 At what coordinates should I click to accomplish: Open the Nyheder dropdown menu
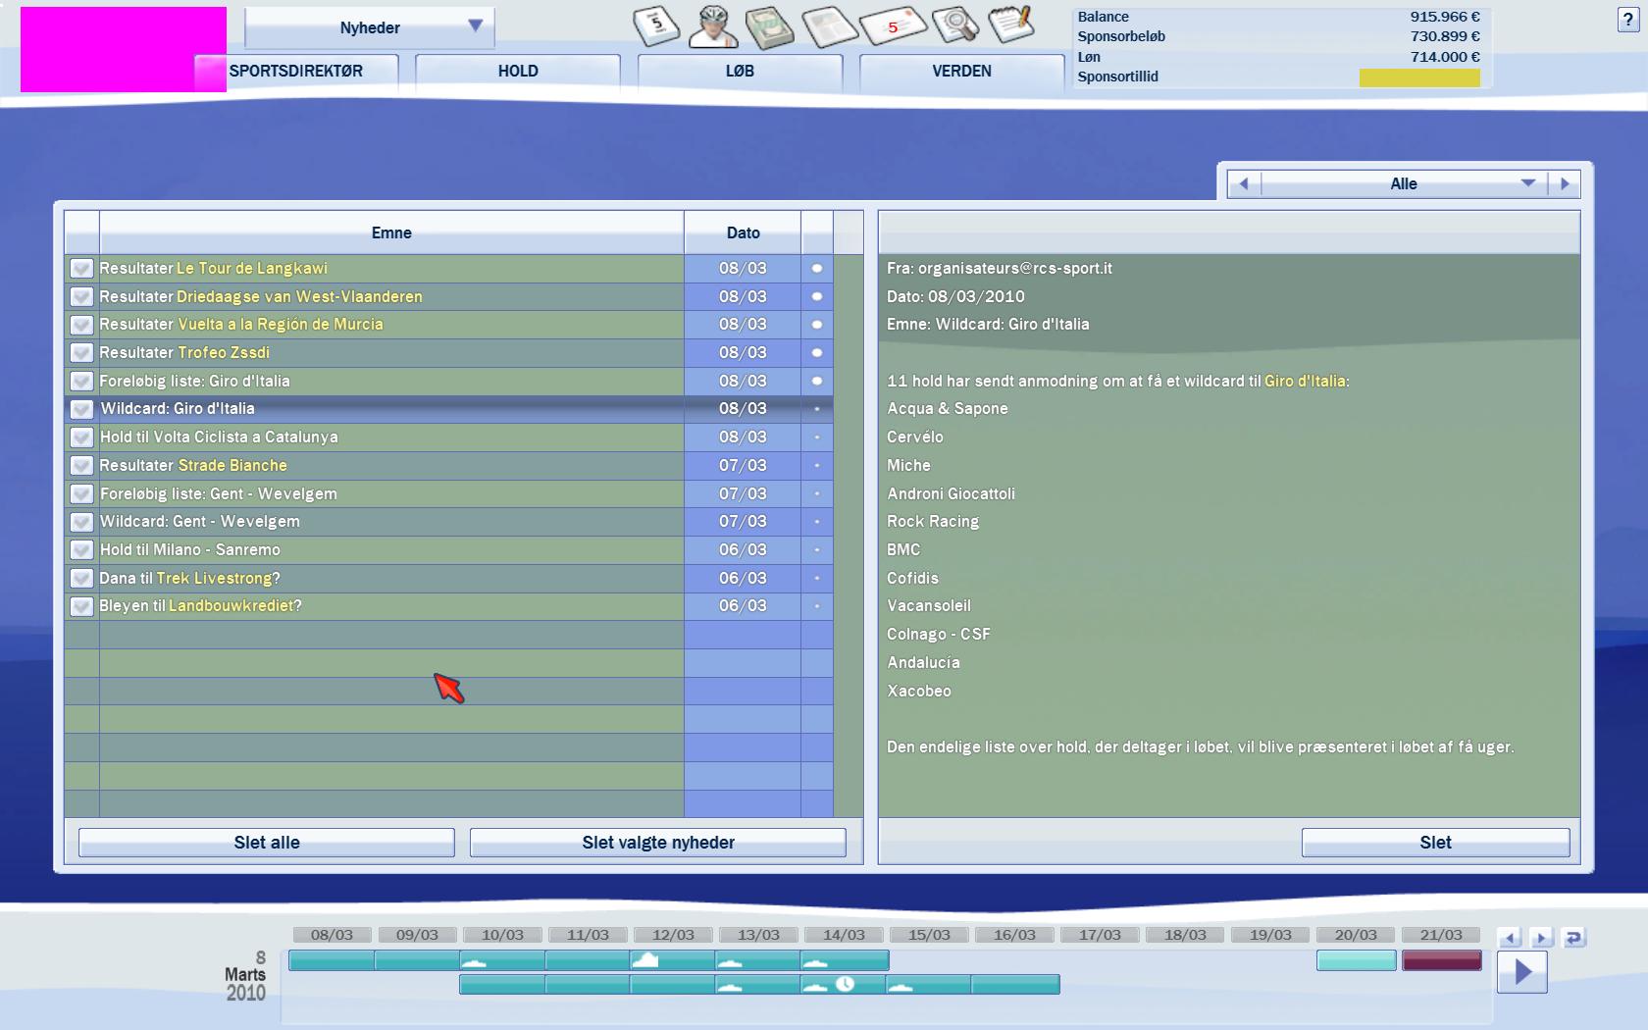coord(370,27)
